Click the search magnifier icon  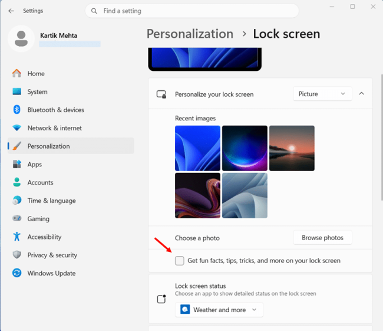pos(94,11)
